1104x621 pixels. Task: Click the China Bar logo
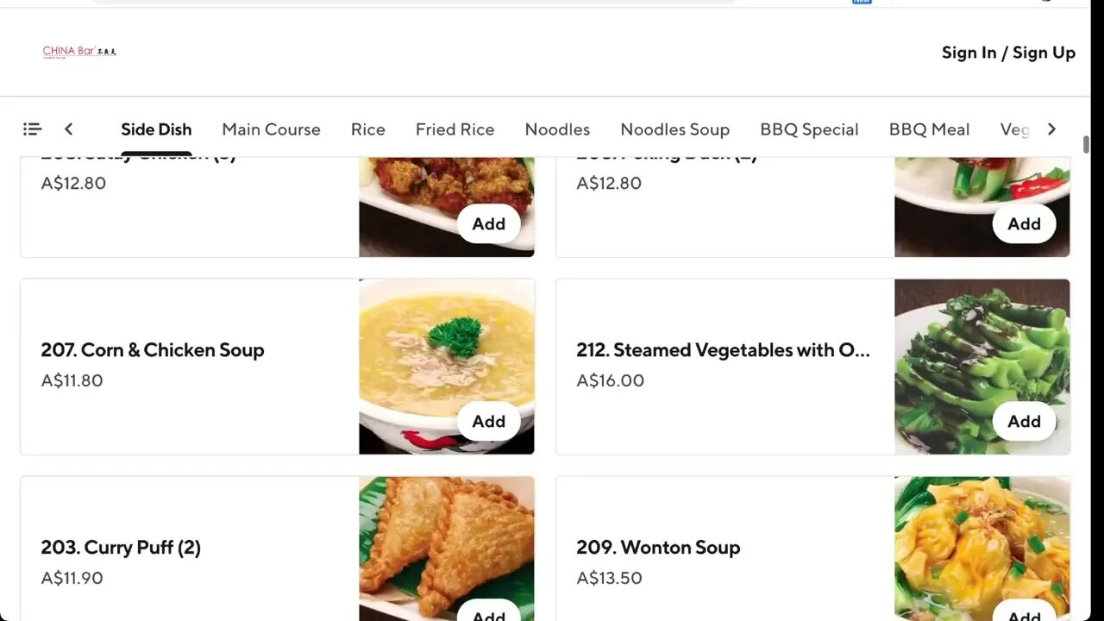[79, 52]
